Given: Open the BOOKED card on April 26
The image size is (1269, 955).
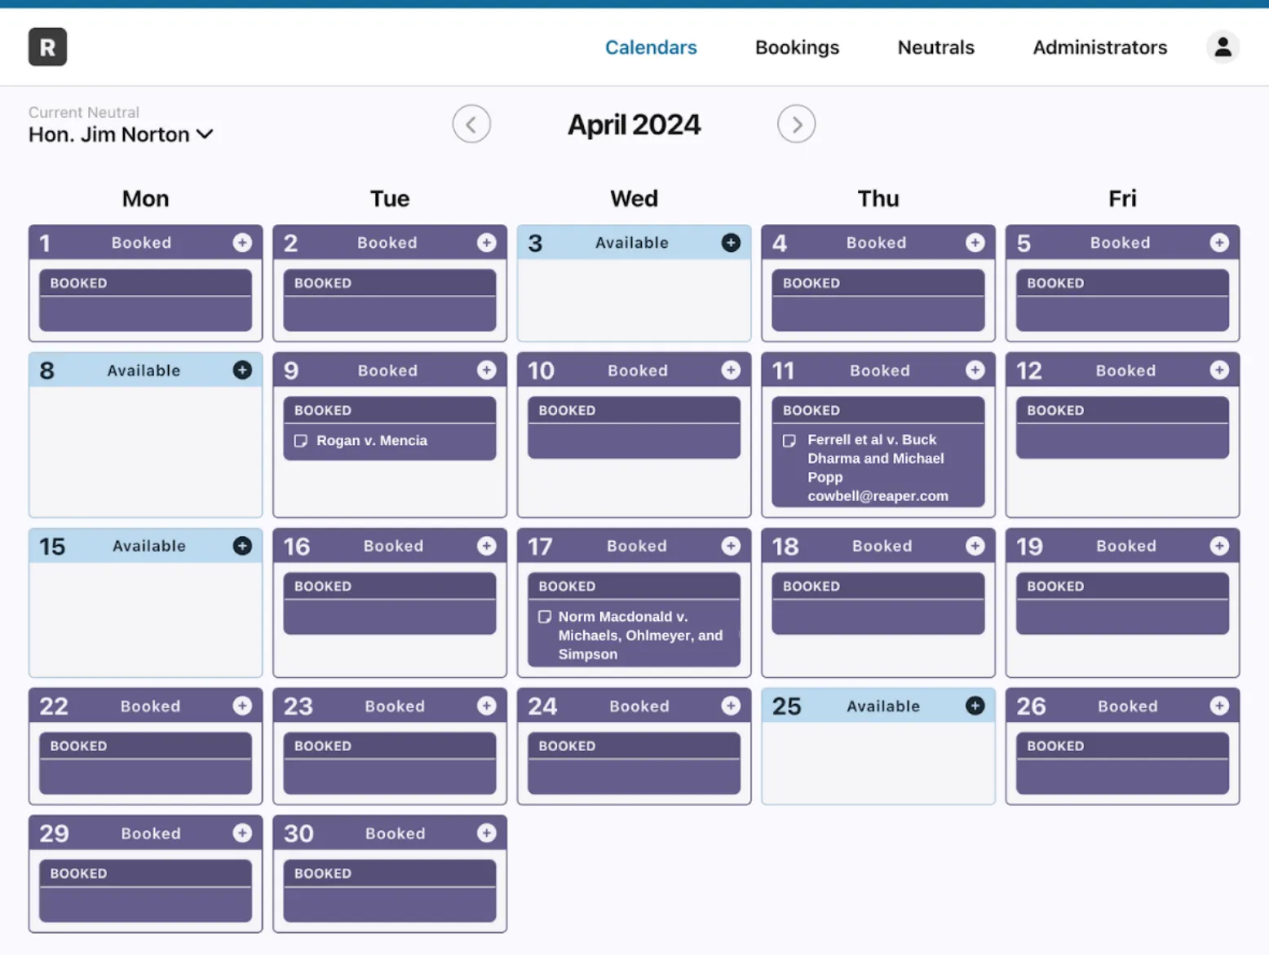Looking at the screenshot, I should pos(1122,764).
